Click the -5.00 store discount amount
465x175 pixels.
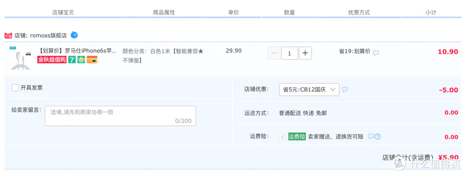pos(449,90)
